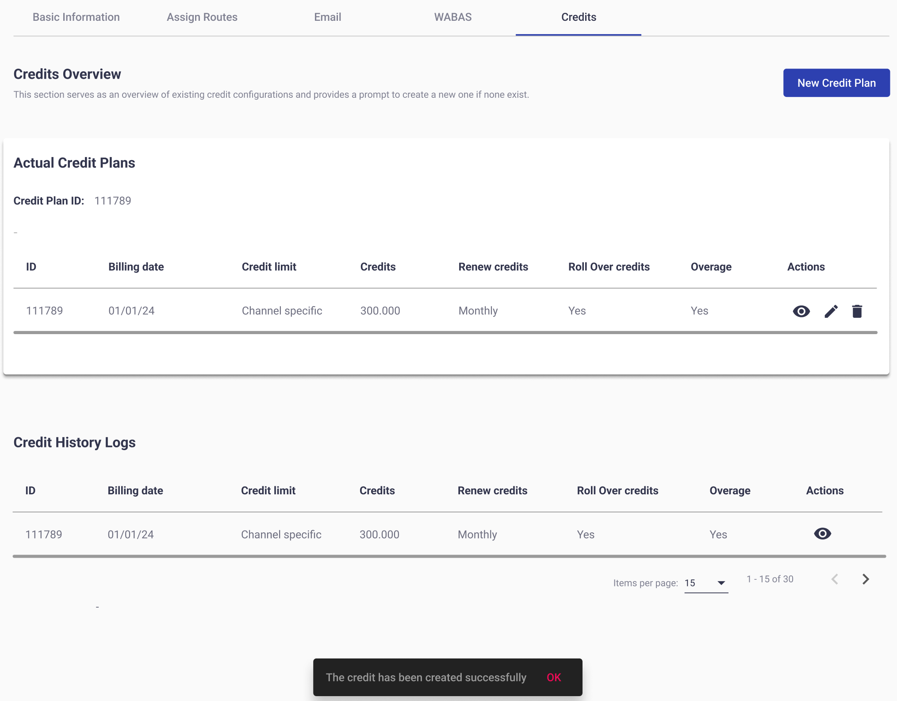897x701 pixels.
Task: Select the Credits tab
Action: [579, 17]
